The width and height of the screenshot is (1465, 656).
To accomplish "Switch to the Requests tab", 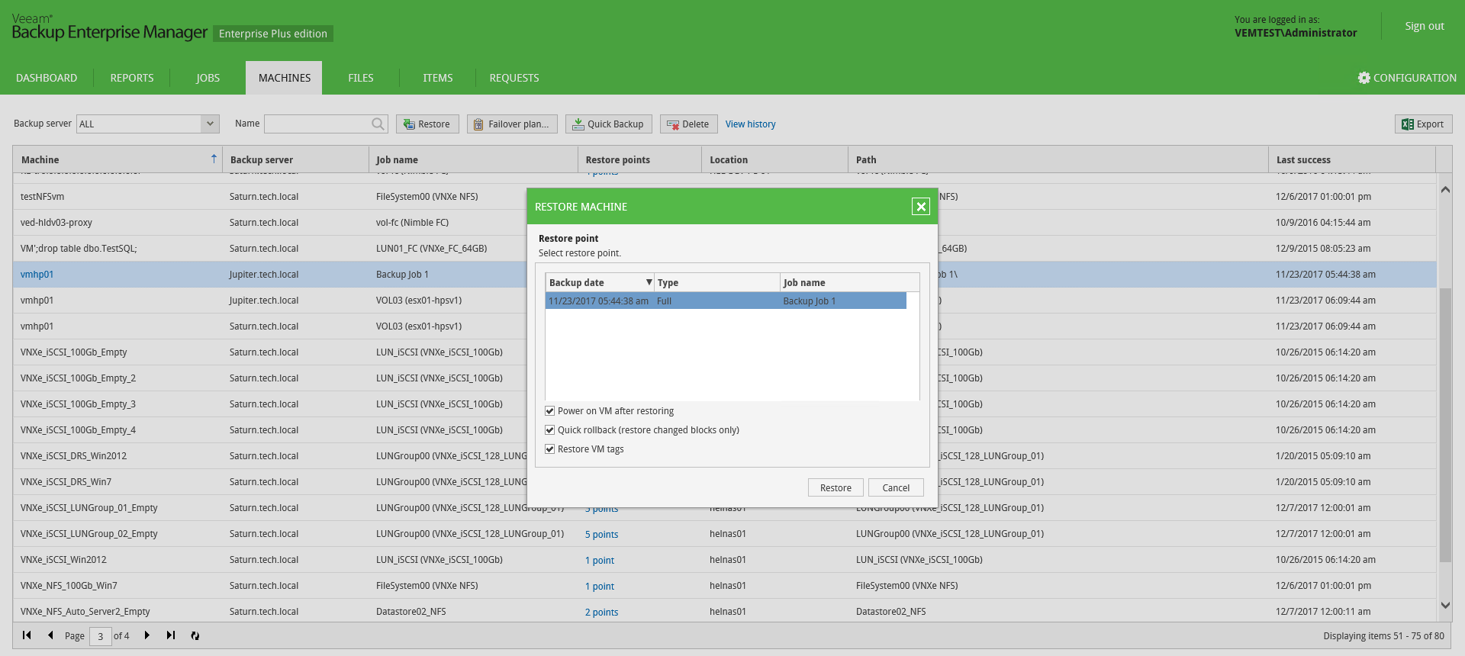I will [x=514, y=78].
